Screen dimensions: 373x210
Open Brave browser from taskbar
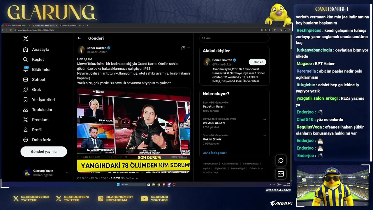pyautogui.click(x=164, y=184)
